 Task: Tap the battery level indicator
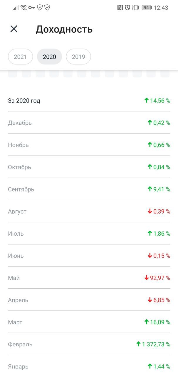pyautogui.click(x=146, y=8)
